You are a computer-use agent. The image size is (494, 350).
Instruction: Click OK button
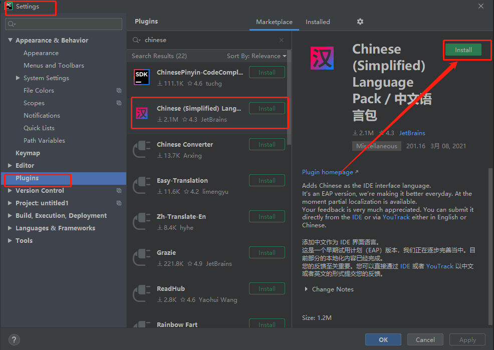(x=383, y=339)
